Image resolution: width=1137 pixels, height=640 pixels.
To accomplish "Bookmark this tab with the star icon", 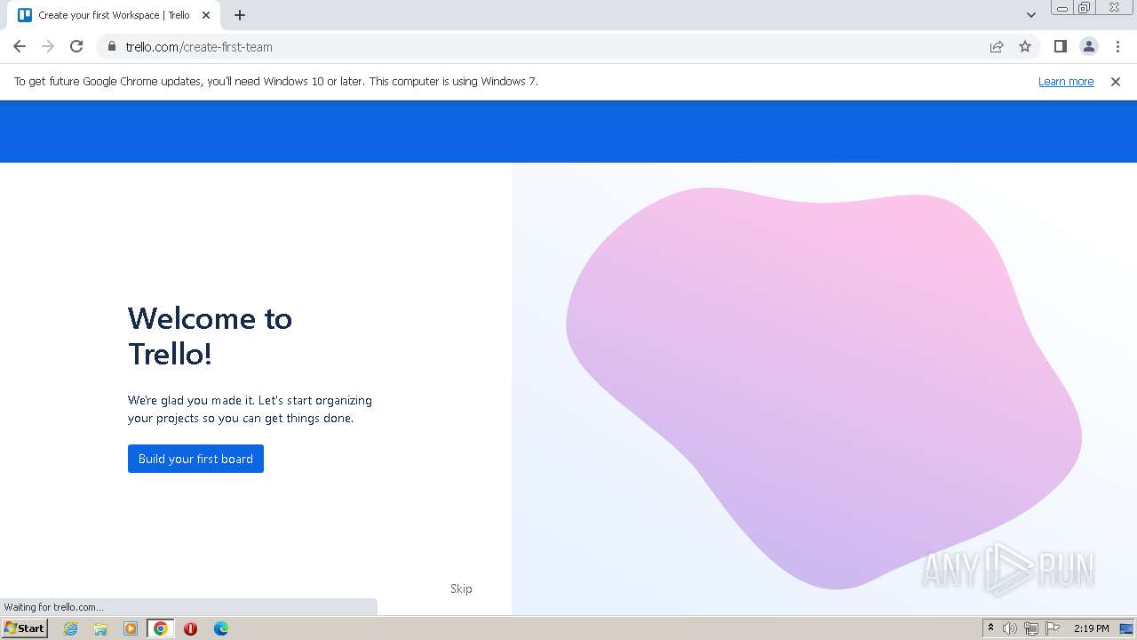I will (1025, 46).
